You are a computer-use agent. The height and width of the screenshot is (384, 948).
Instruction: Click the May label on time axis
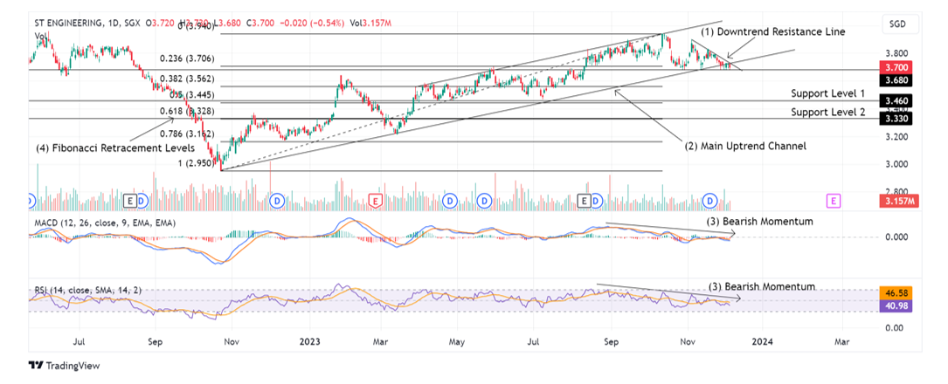click(x=456, y=341)
